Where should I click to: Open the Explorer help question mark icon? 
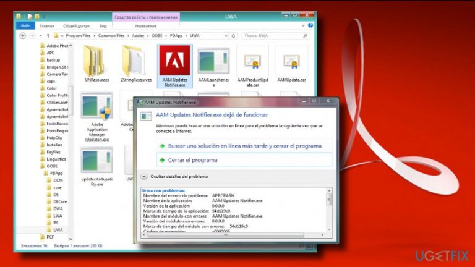point(310,25)
